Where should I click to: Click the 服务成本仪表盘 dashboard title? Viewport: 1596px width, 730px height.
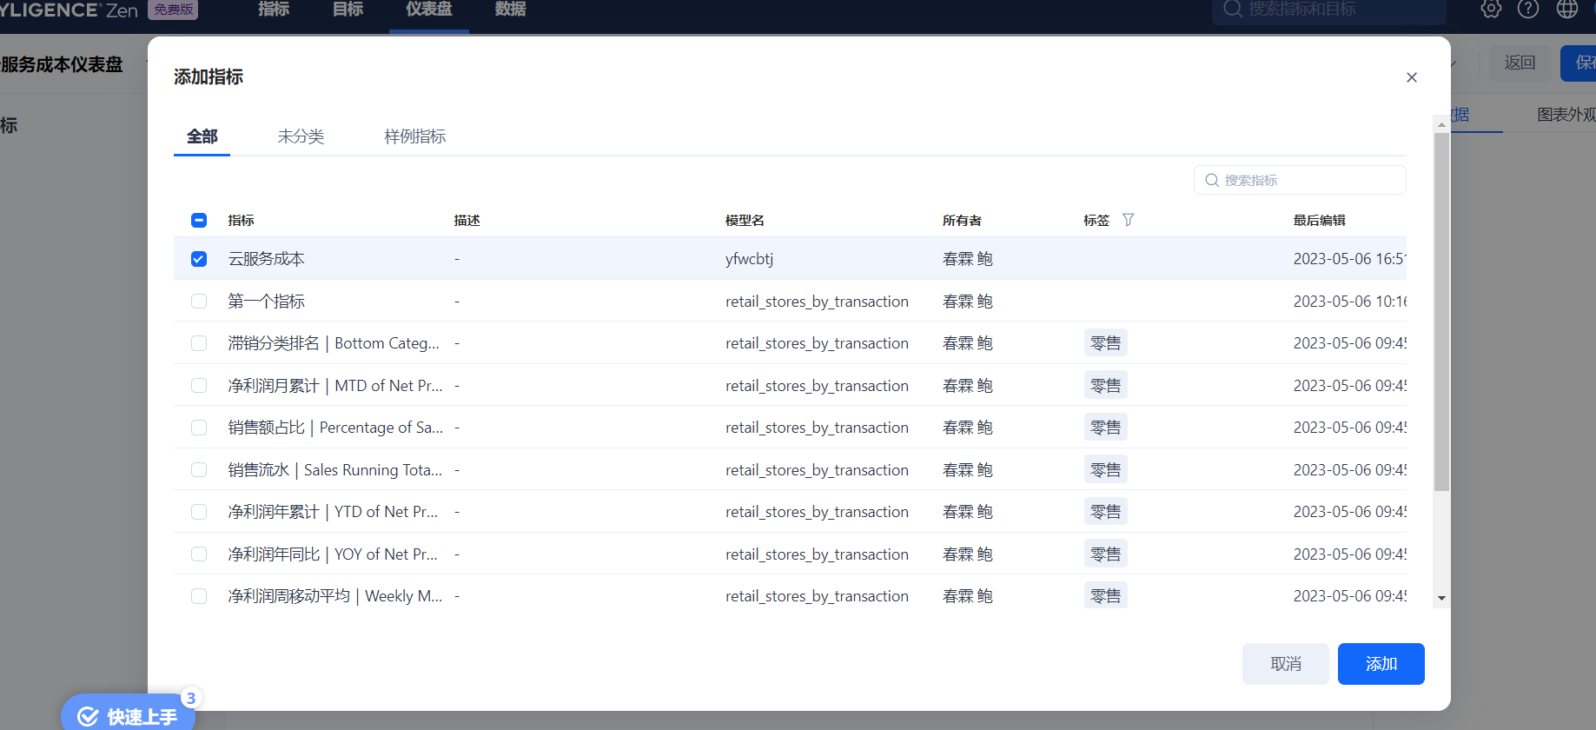click(x=62, y=64)
